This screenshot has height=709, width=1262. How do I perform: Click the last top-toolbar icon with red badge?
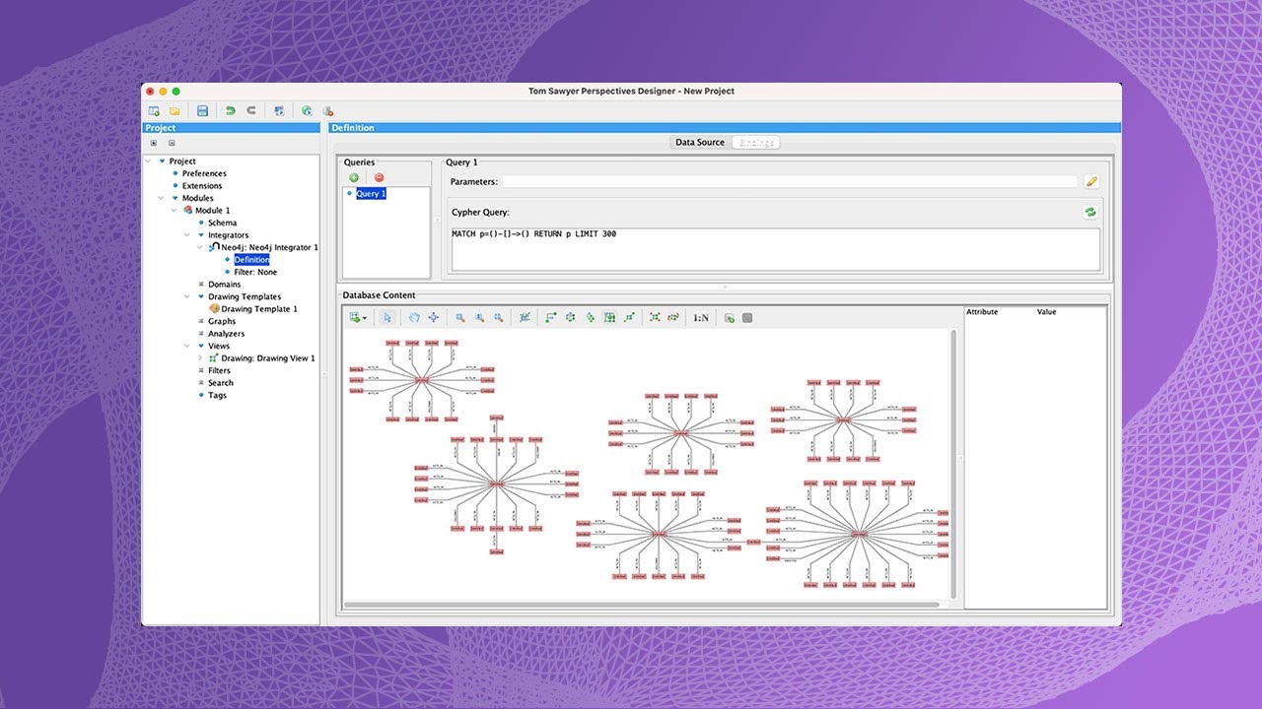(328, 110)
